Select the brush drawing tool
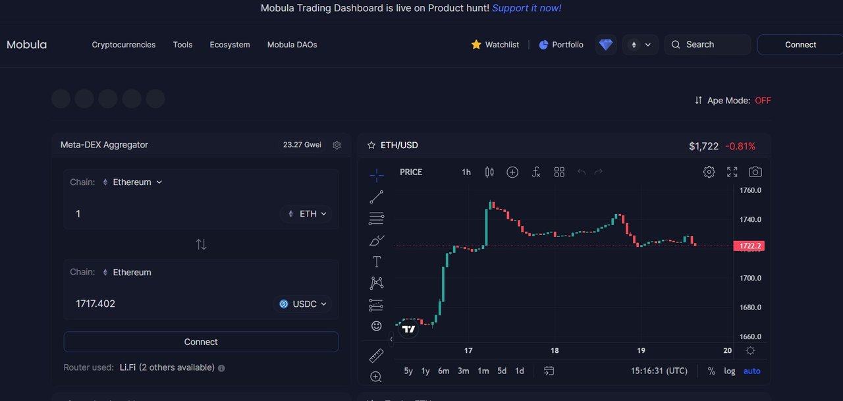Image resolution: width=843 pixels, height=401 pixels. click(377, 240)
